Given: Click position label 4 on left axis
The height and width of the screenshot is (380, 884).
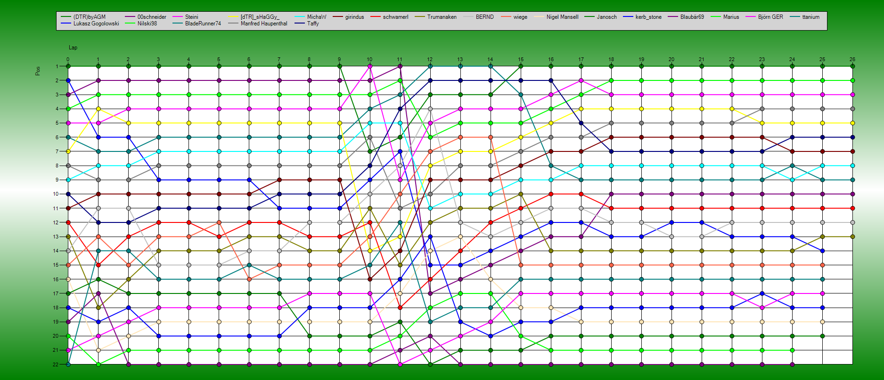Looking at the screenshot, I should (57, 109).
